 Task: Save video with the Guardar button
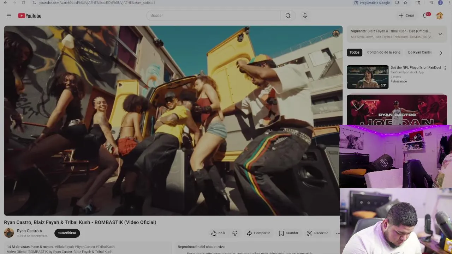pos(289,233)
